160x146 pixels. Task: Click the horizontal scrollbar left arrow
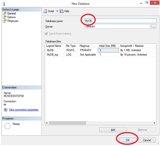pos(47,123)
